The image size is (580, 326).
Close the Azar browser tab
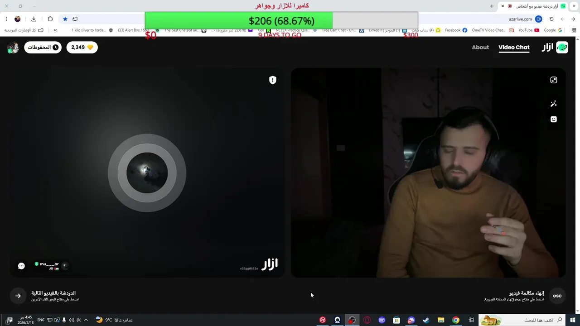click(x=503, y=6)
